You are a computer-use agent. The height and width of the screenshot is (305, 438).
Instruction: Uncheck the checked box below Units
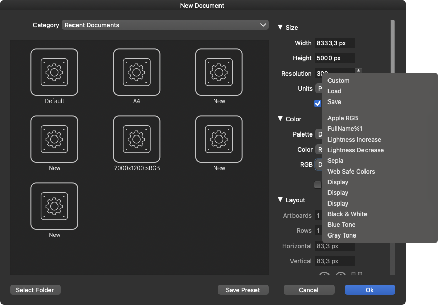click(x=318, y=104)
